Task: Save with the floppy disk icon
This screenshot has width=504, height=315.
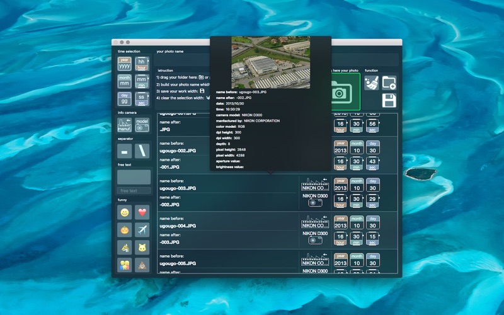Action: point(389,100)
